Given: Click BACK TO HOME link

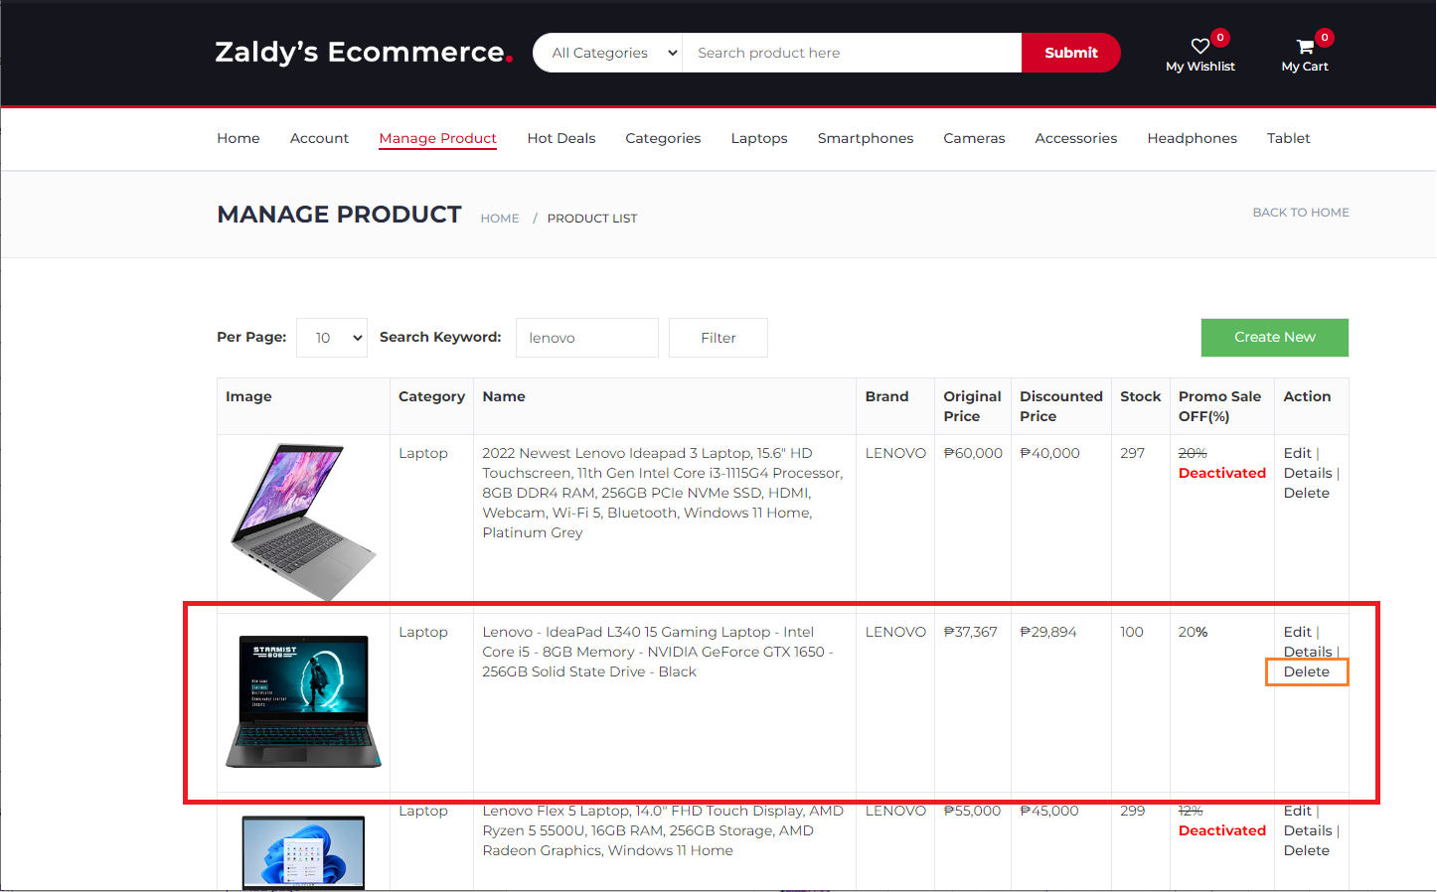Looking at the screenshot, I should tap(1301, 212).
